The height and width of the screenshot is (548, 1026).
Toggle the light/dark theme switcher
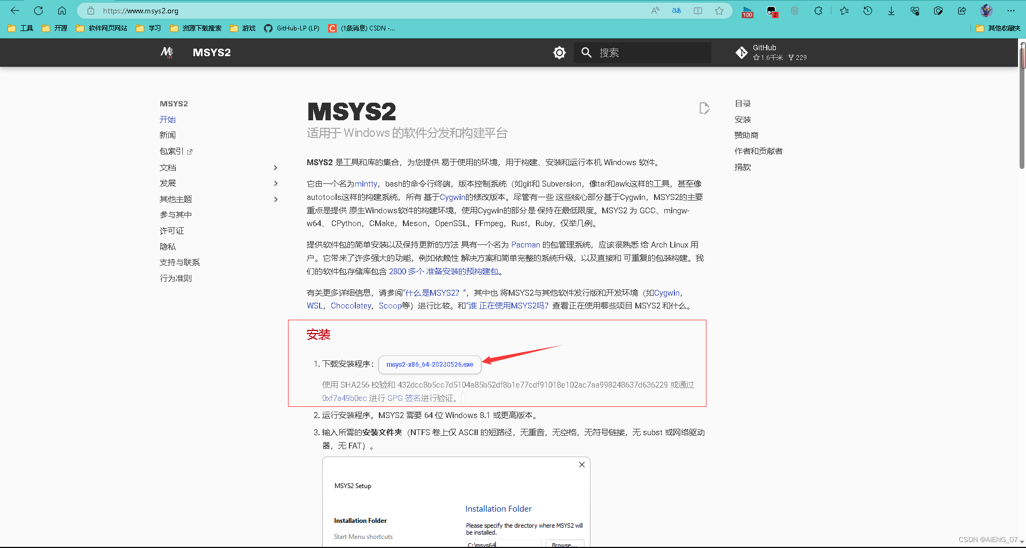click(559, 52)
